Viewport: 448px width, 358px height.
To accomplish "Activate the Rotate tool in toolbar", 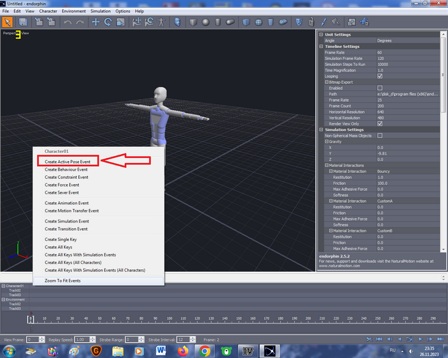I will (108, 22).
